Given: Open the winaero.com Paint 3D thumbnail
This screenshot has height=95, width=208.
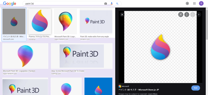Looking at the screenshot, I should click(x=96, y=21).
